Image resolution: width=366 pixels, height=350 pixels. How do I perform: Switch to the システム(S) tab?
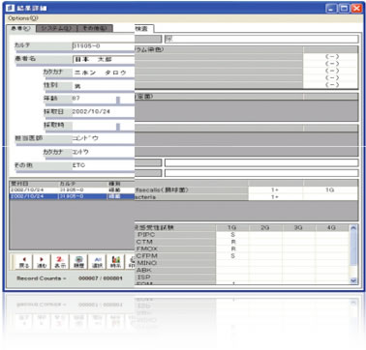[x=56, y=29]
